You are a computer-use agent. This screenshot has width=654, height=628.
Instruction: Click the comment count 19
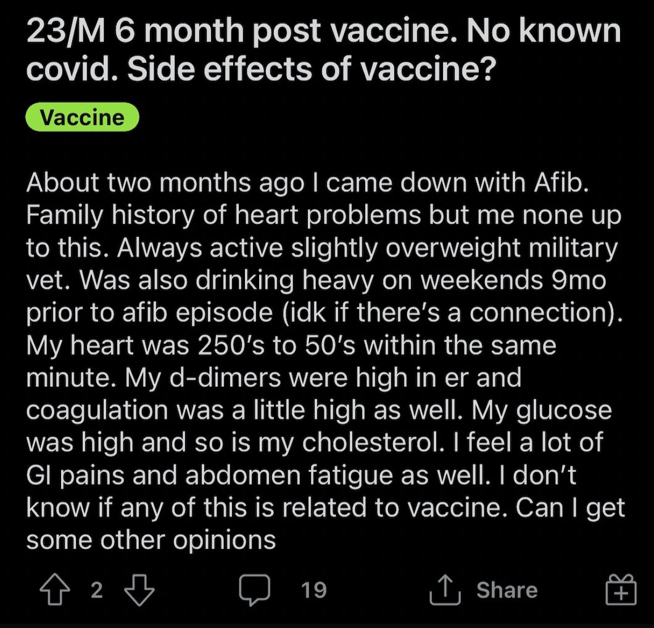(313, 590)
